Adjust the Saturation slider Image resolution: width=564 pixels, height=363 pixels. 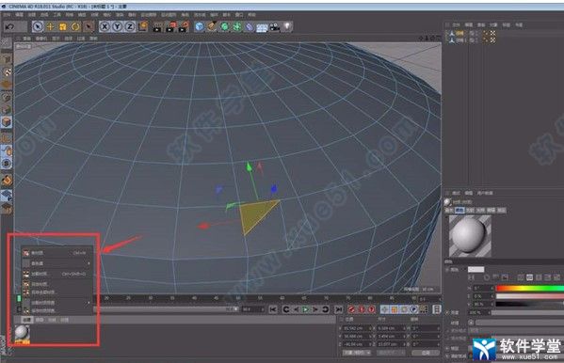coord(530,296)
